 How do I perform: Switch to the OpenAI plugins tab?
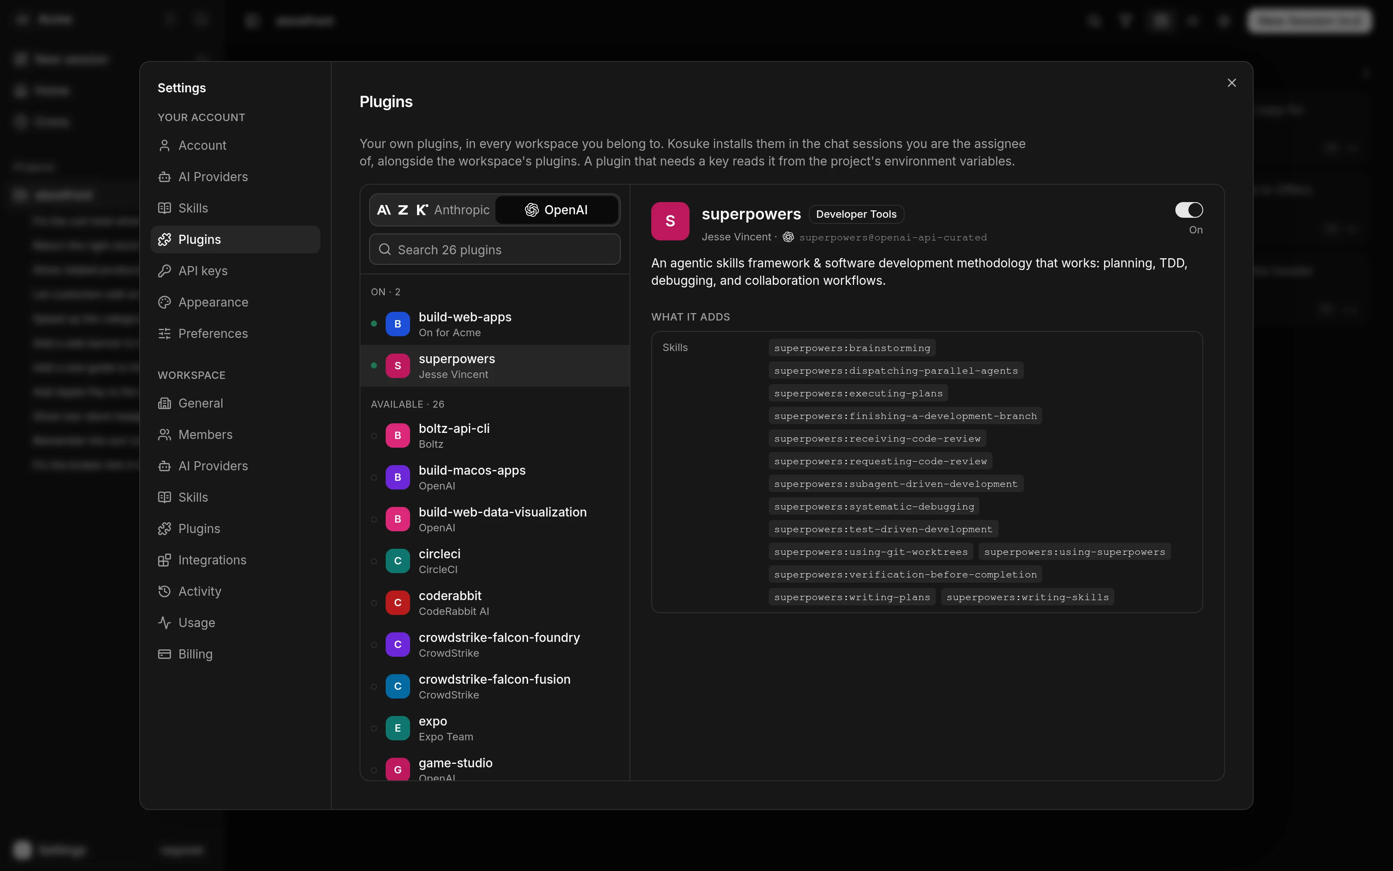point(557,209)
